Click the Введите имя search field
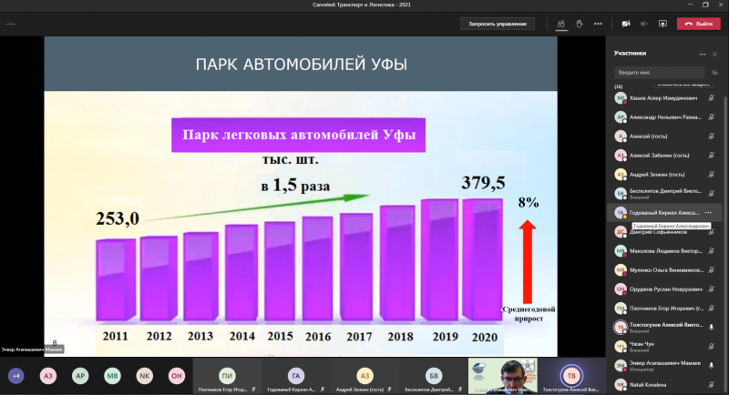 tap(656, 72)
